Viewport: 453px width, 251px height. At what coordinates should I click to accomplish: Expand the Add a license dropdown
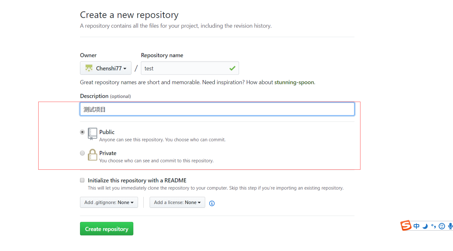click(177, 202)
